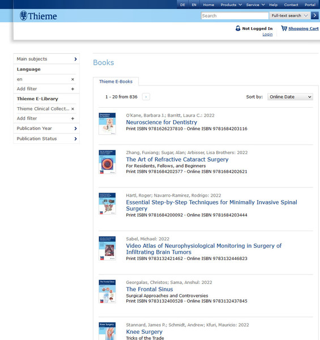Open Contact in top navigation
320x340 pixels.
(291, 5)
